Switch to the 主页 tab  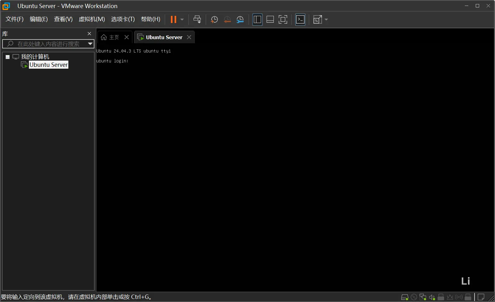point(110,37)
